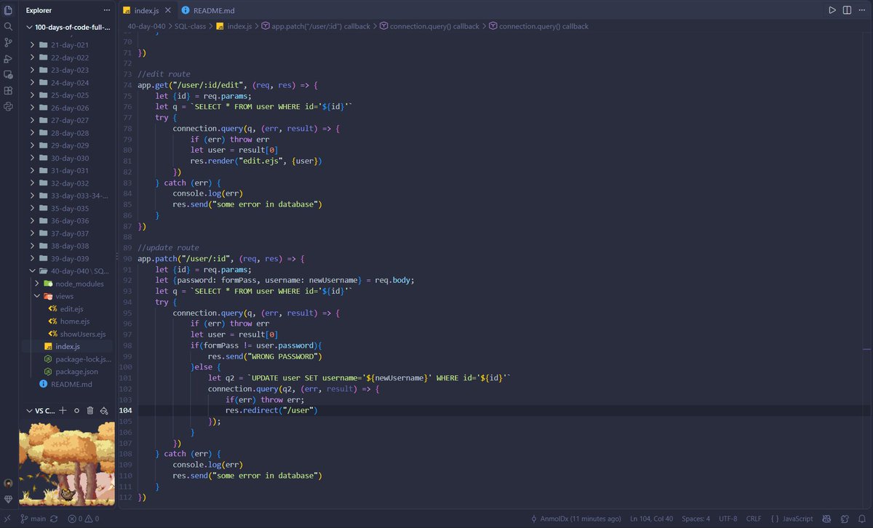873x528 pixels.
Task: Click line number 90 in the gutter
Action: [x=127, y=260]
